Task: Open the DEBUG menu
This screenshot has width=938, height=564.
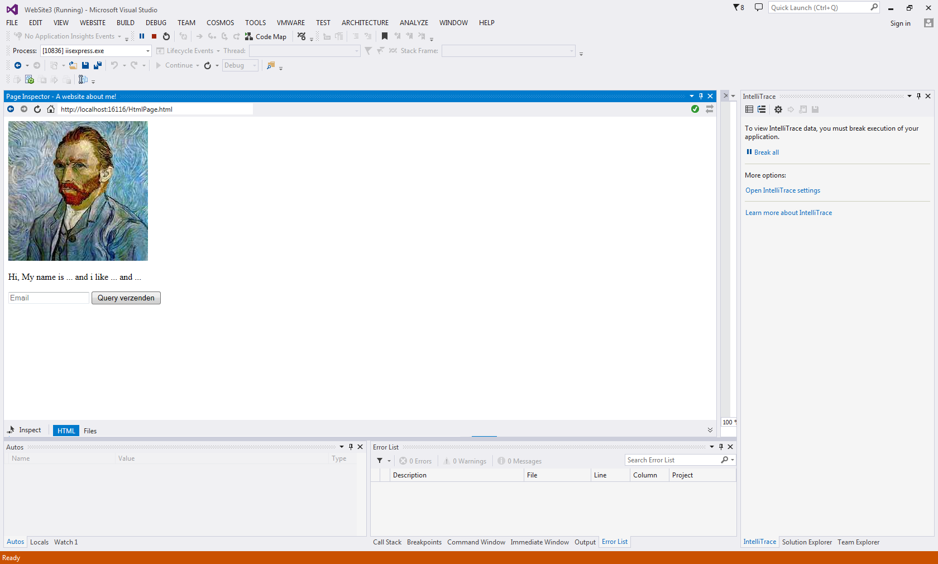Action: tap(156, 22)
